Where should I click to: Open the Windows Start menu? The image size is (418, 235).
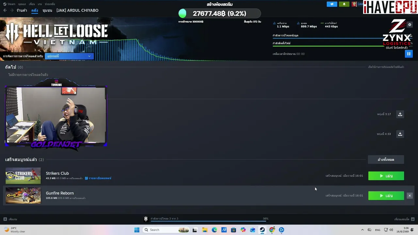[x=137, y=230]
